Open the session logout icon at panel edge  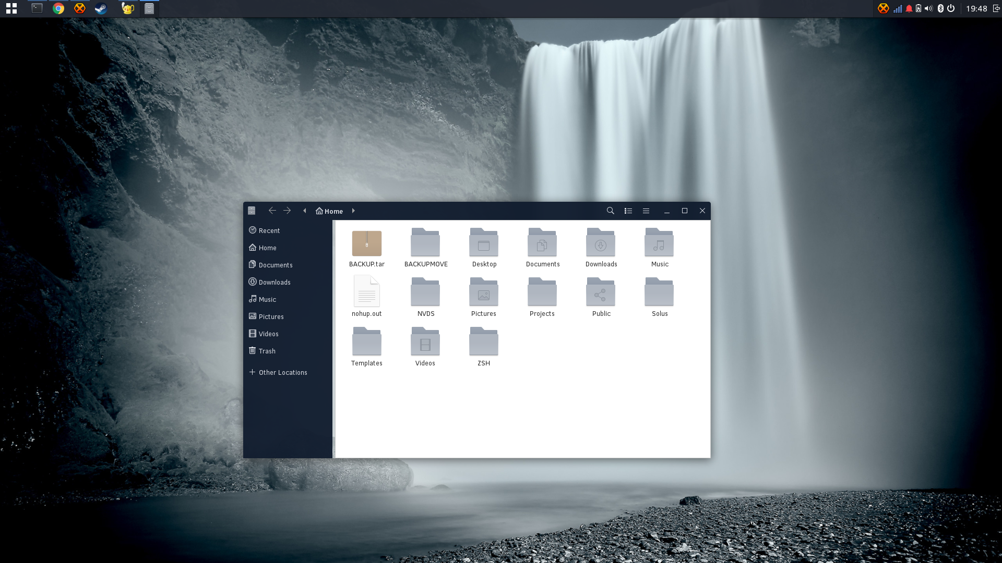coord(996,8)
